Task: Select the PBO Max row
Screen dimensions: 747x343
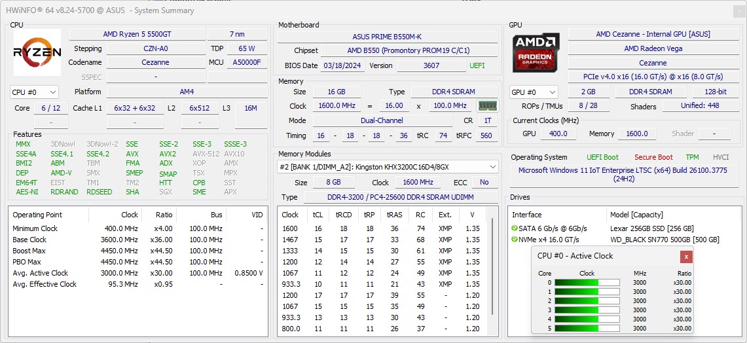Action: click(x=137, y=262)
